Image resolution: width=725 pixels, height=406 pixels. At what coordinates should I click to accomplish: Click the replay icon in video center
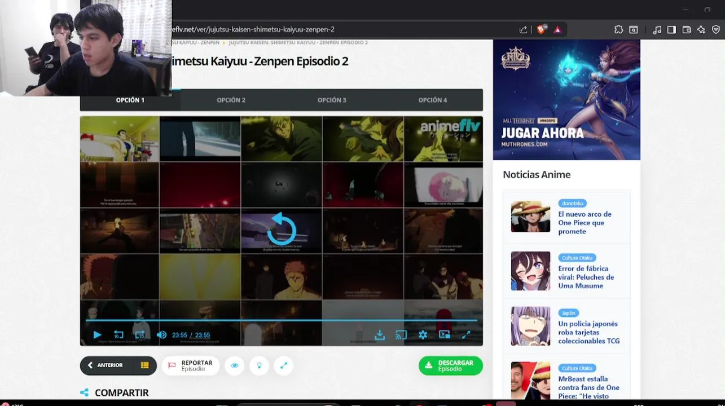[281, 230]
